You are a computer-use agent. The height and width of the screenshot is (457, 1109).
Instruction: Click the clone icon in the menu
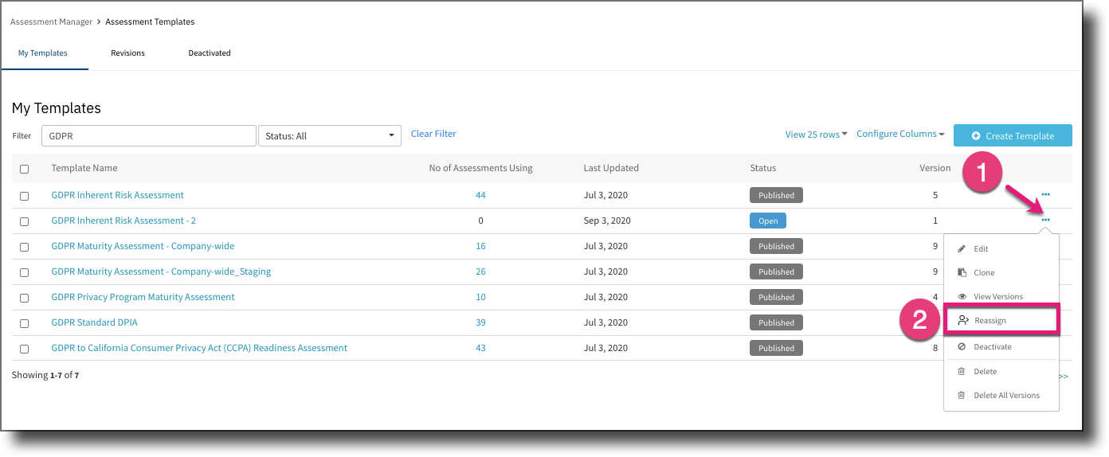962,272
